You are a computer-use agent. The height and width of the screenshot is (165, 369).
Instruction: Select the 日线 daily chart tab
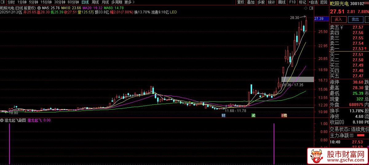[85, 2]
